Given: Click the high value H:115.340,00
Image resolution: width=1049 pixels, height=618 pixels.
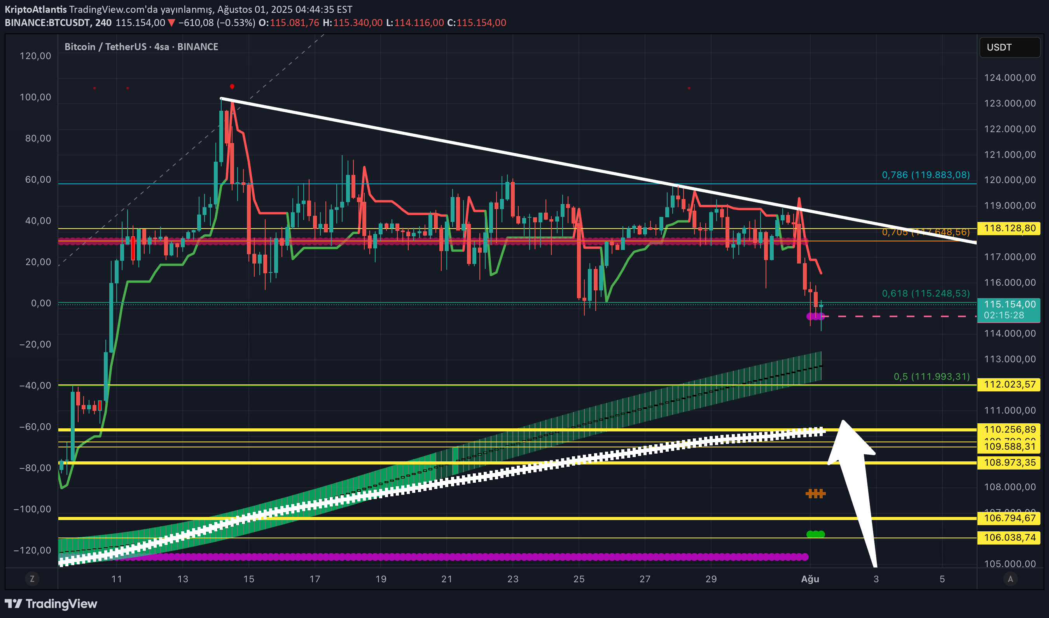Looking at the screenshot, I should point(352,23).
